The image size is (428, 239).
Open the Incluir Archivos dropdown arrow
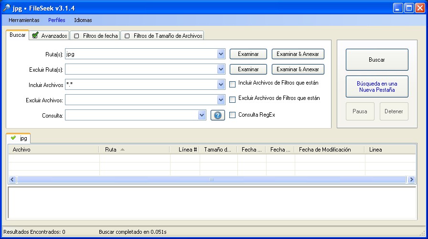(221, 85)
